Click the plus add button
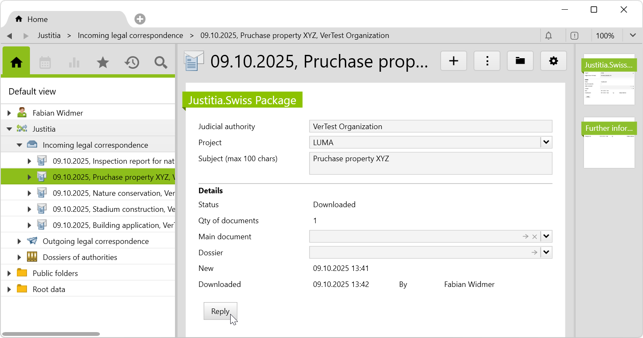The width and height of the screenshot is (643, 338). tap(454, 61)
